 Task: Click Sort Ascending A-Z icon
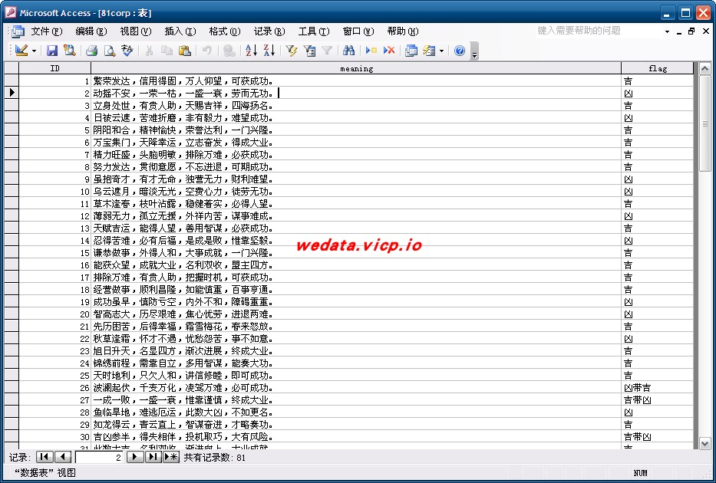251,51
